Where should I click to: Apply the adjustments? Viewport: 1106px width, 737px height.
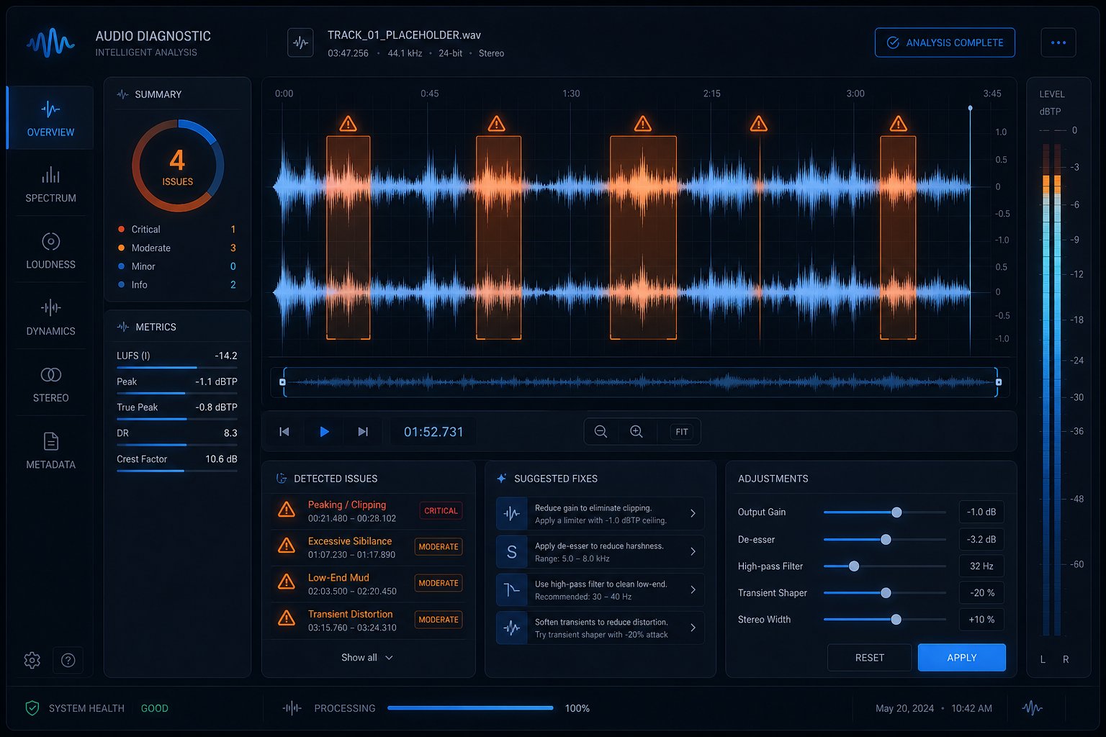click(962, 658)
